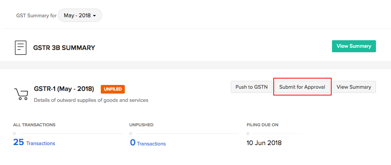Open the May - 2018 period dropdown
391x165 pixels.
pos(80,15)
